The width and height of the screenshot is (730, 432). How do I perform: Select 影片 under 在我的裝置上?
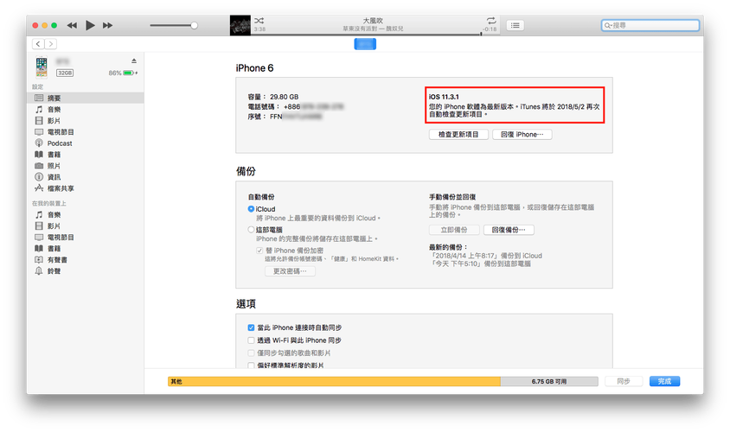coord(86,226)
